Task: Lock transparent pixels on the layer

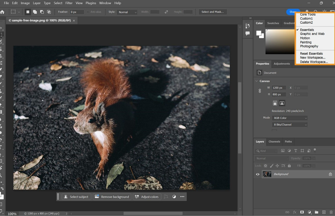Action: click(265, 166)
